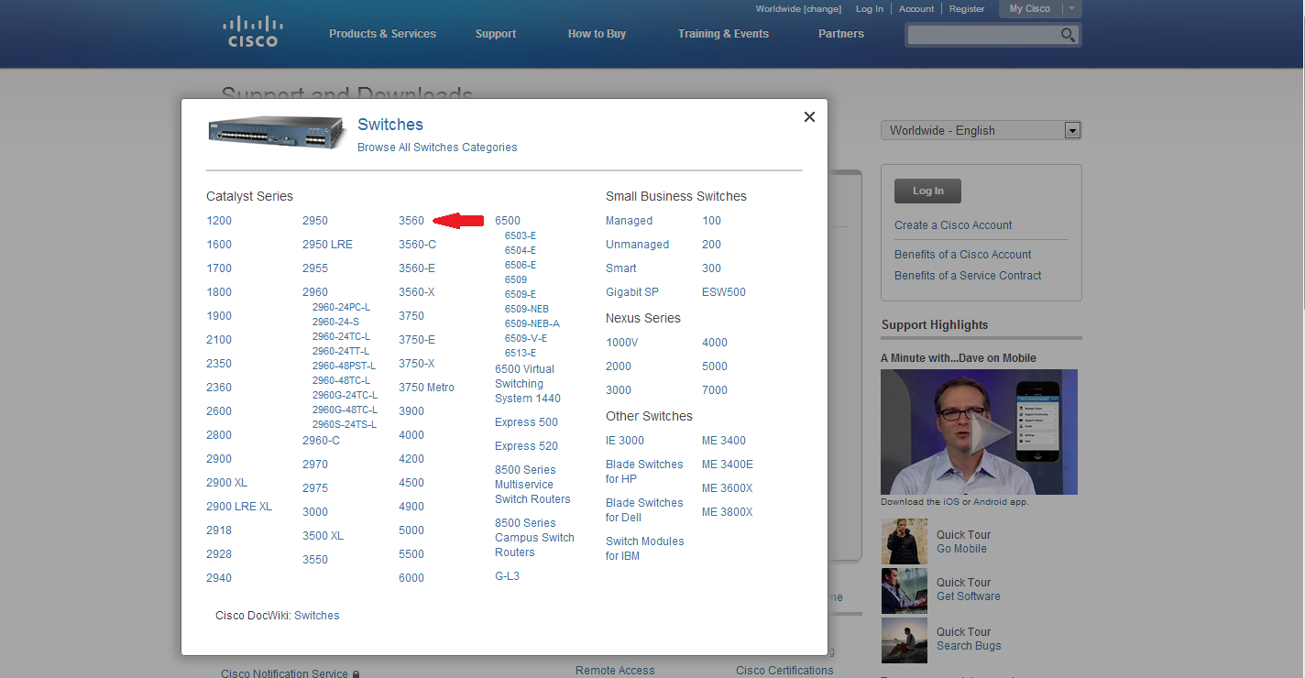Viewport: 1305px width, 678px height.
Task: Play the Dave on Mobile video
Action: [979, 432]
